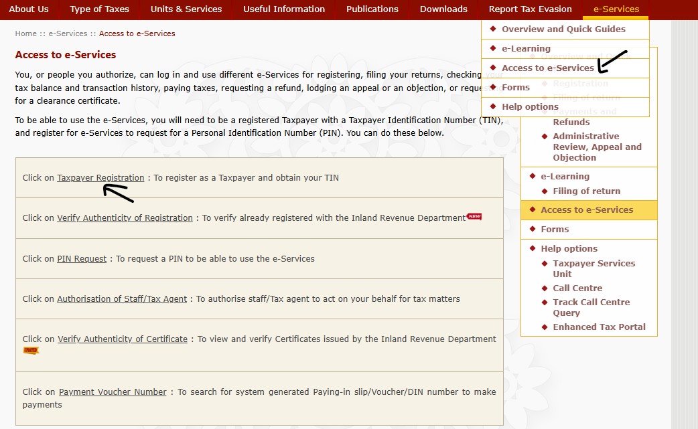Click the badge icon below Verify Authenticity of Certificate
Viewport: 698px width, 429px height.
[31, 350]
